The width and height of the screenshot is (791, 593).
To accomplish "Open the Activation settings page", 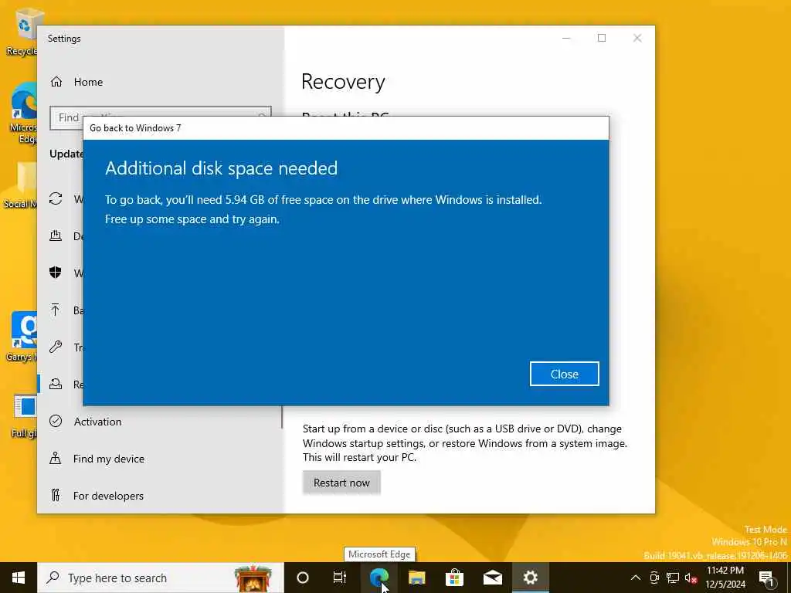I will [97, 422].
